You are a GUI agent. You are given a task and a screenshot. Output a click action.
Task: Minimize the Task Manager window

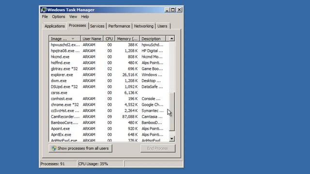(x=167, y=10)
